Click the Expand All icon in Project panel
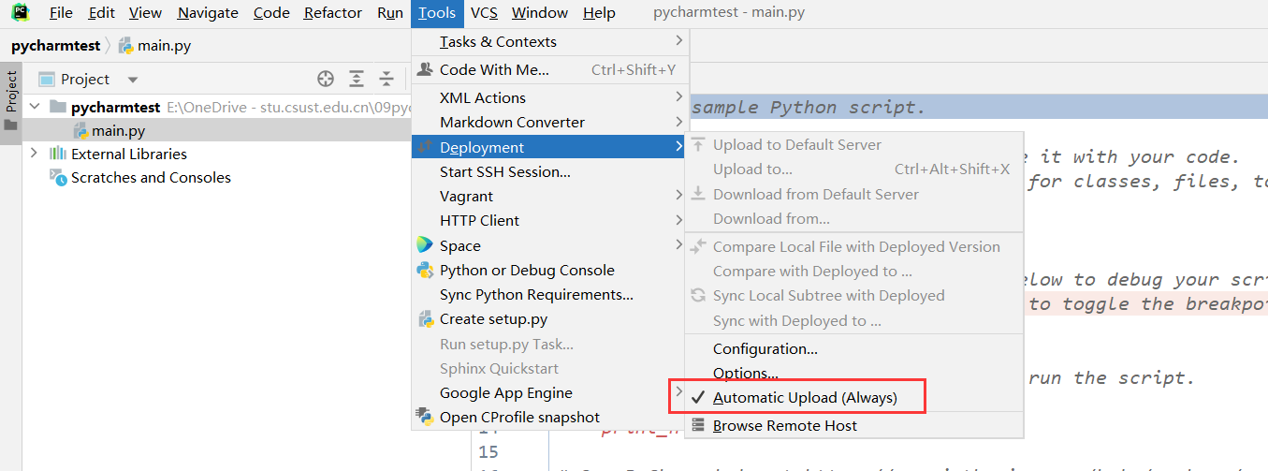The width and height of the screenshot is (1268, 471). [357, 79]
